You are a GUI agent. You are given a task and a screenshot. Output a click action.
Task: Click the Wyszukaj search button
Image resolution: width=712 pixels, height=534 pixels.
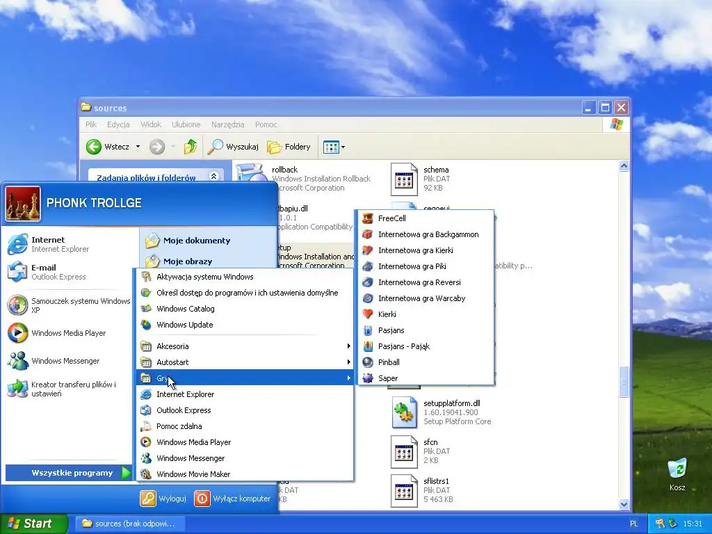point(234,147)
